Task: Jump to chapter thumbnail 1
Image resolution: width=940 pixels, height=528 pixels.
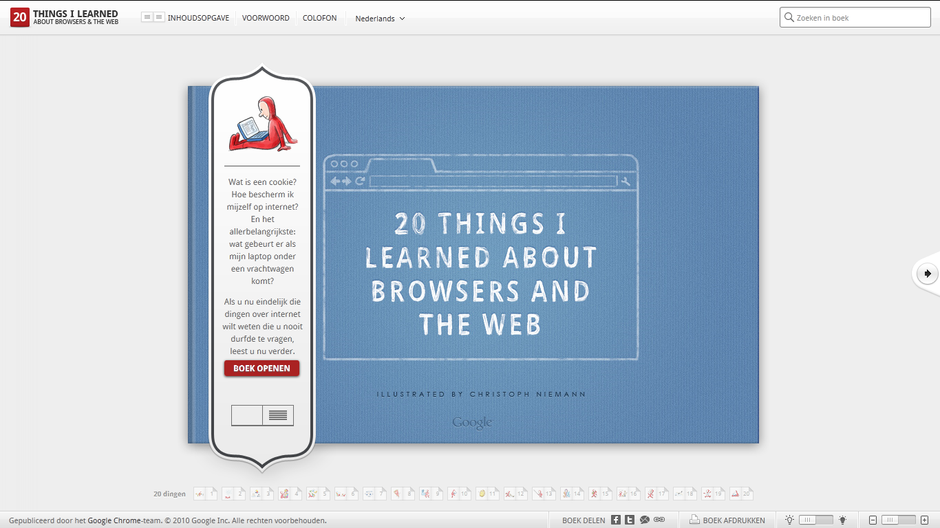Action: click(206, 494)
